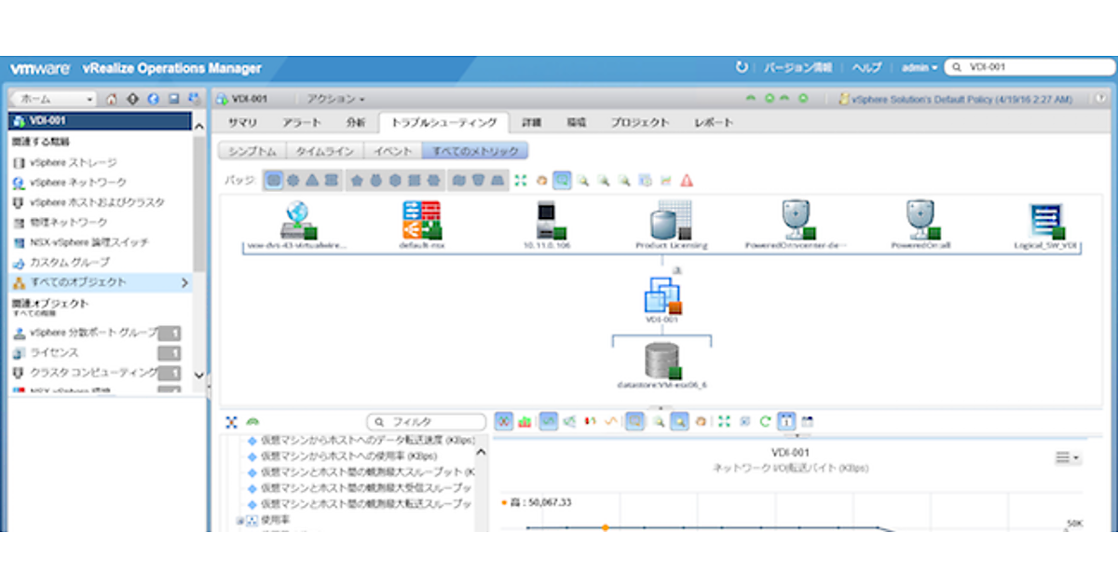Click the help question icon right of the policy link
Screen dimensions: 1118x587
coord(1101,99)
